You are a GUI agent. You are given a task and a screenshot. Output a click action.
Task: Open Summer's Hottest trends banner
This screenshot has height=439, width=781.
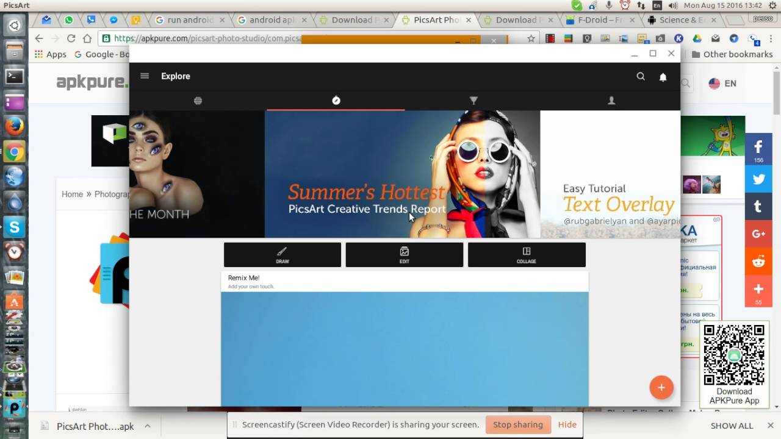tap(402, 174)
